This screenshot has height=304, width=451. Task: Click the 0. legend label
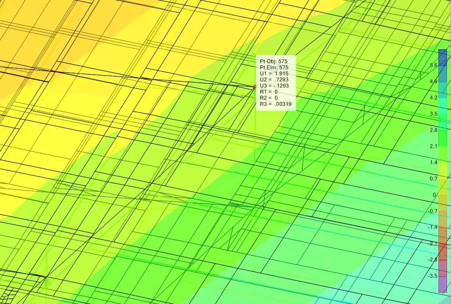pos(435,195)
